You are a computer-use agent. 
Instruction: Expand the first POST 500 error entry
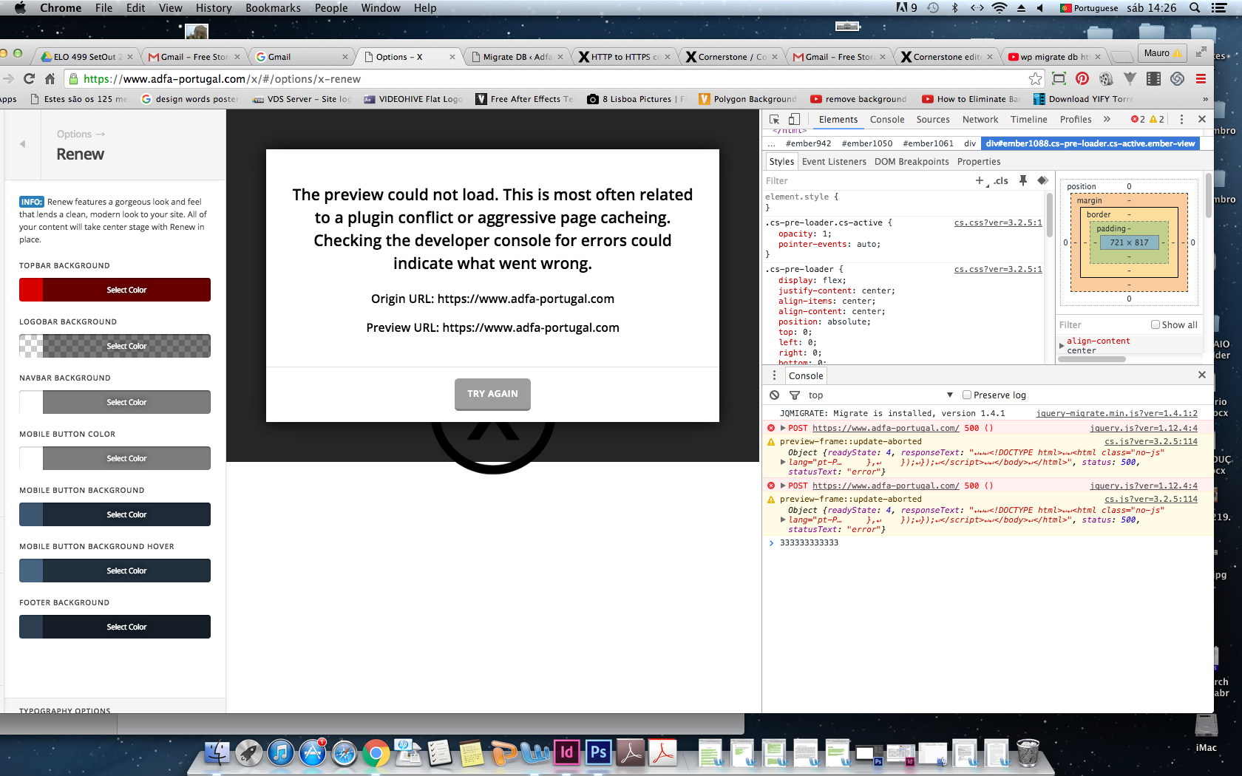pyautogui.click(x=783, y=428)
